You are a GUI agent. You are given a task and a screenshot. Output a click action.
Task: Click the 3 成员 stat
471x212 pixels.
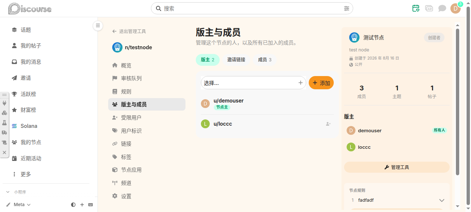362,91
